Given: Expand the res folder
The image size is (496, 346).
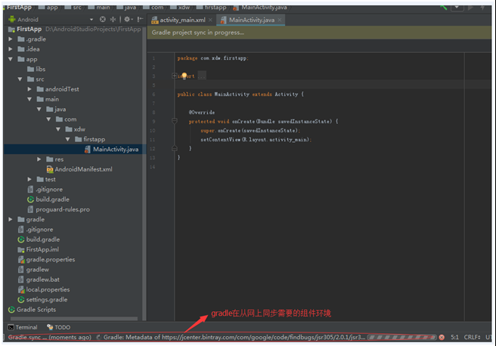Looking at the screenshot, I should pyautogui.click(x=39, y=159).
